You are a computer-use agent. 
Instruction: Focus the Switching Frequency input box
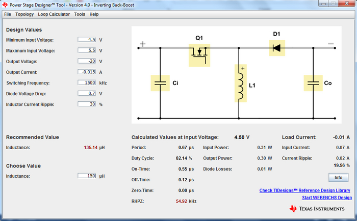(87, 82)
